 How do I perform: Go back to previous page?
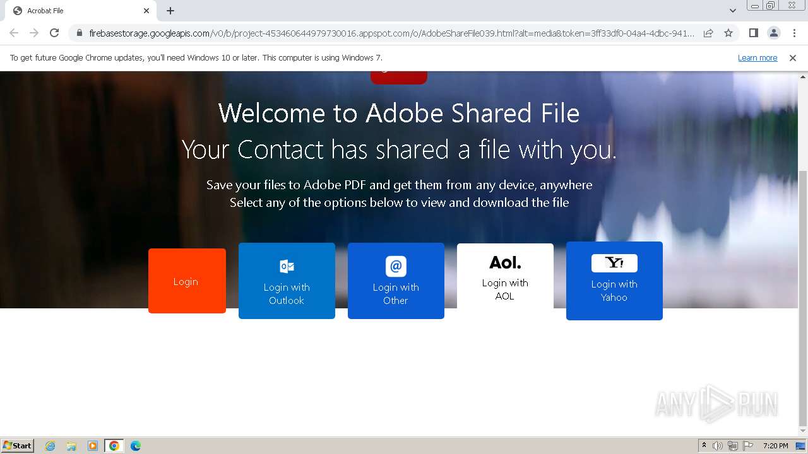(14, 33)
